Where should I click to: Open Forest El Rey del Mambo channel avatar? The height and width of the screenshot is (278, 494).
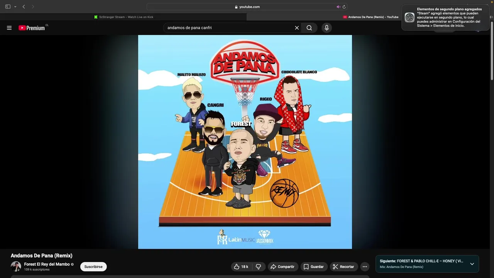[x=16, y=266]
